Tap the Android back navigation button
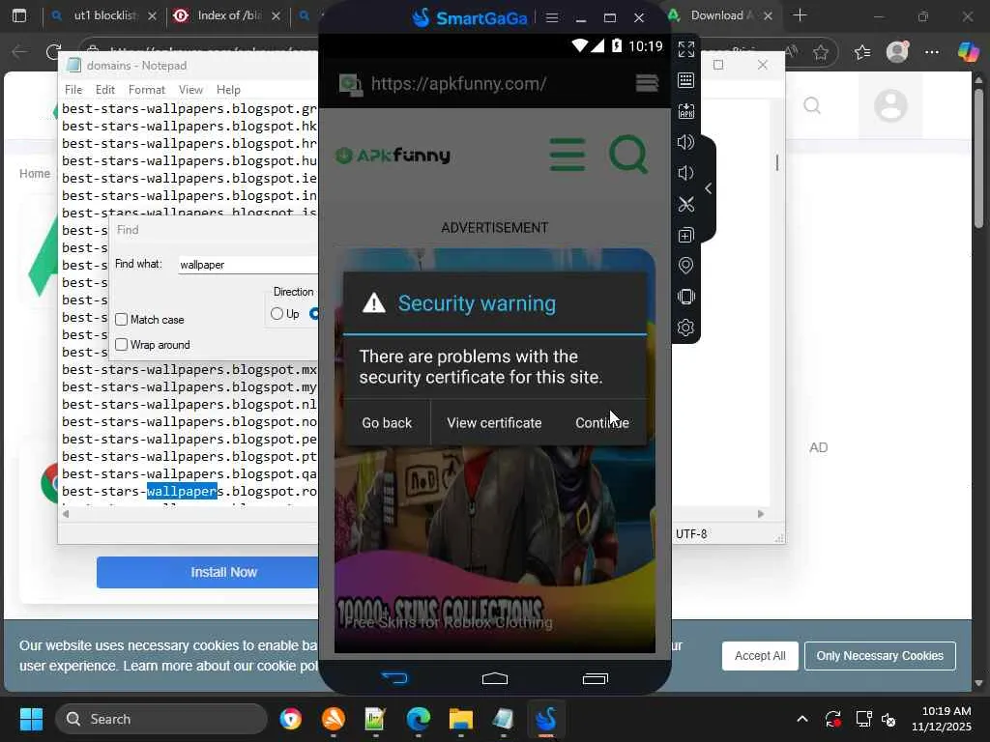This screenshot has width=990, height=742. pyautogui.click(x=394, y=678)
